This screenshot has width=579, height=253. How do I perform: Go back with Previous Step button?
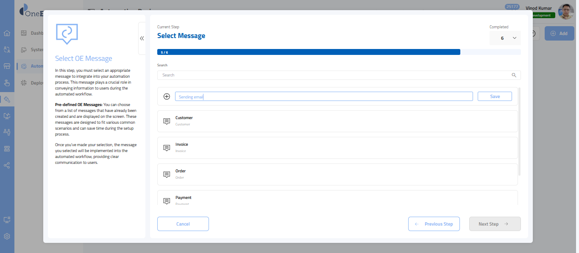(x=434, y=224)
